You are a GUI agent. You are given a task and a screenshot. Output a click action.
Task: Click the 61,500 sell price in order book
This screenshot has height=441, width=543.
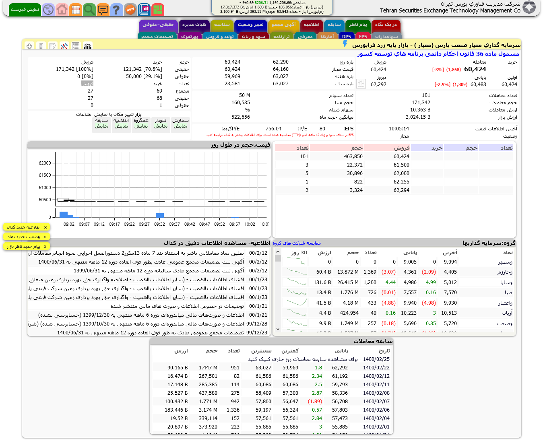[x=401, y=165]
